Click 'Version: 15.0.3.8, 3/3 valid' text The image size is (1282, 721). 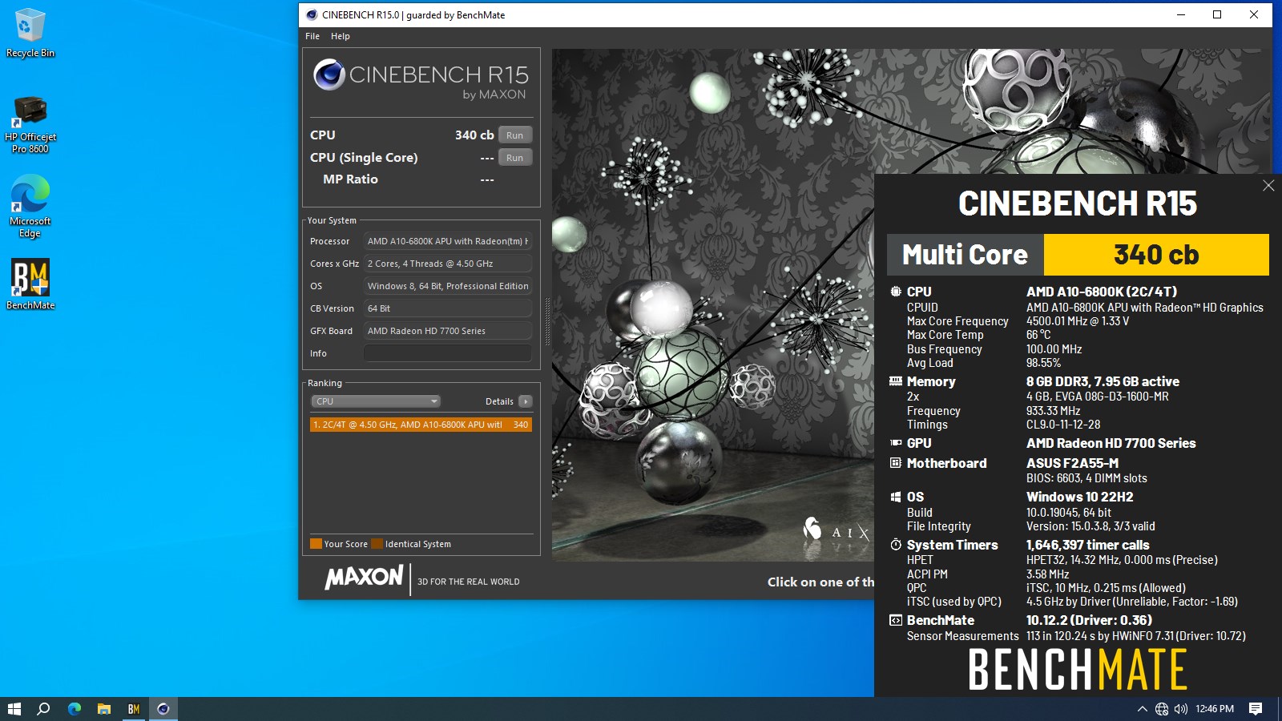click(1091, 526)
